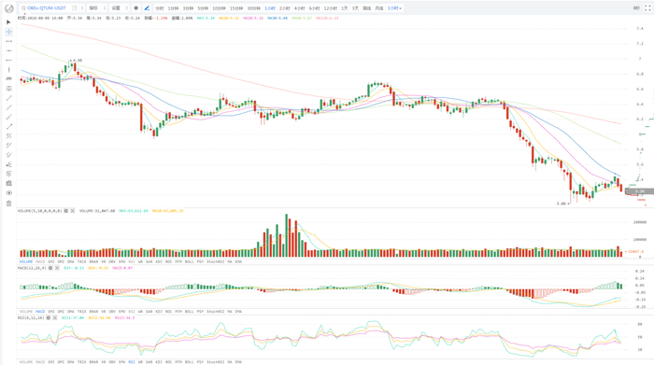Select the 5分钟 timeframe

point(203,7)
